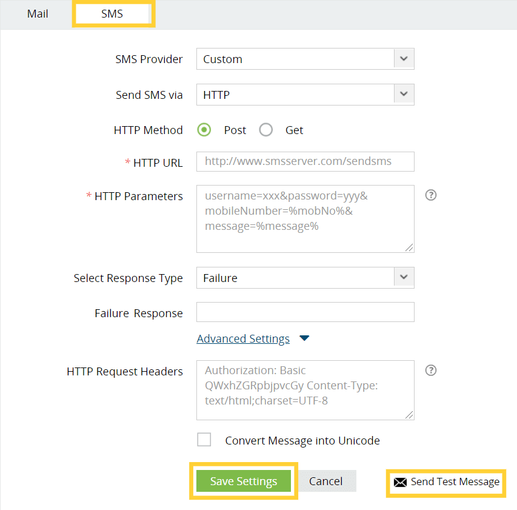Screen dimensions: 517x510
Task: Open the SMS Provider dropdown
Action: pyautogui.click(x=305, y=59)
